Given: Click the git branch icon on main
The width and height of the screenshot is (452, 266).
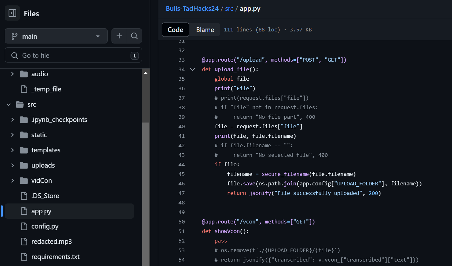Looking at the screenshot, I should (x=14, y=37).
